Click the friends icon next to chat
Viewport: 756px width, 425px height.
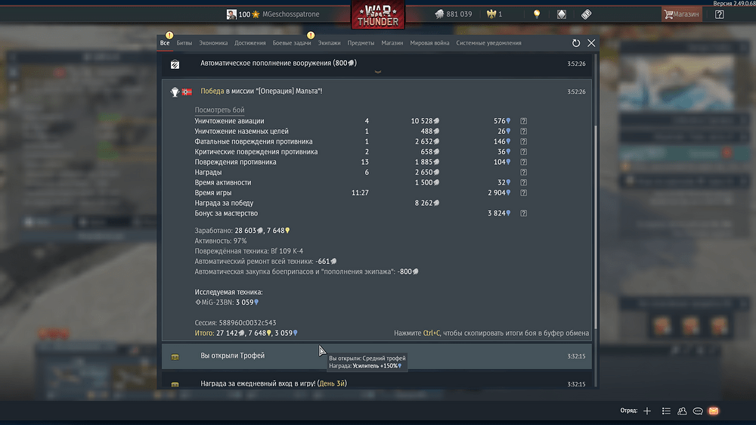point(682,411)
